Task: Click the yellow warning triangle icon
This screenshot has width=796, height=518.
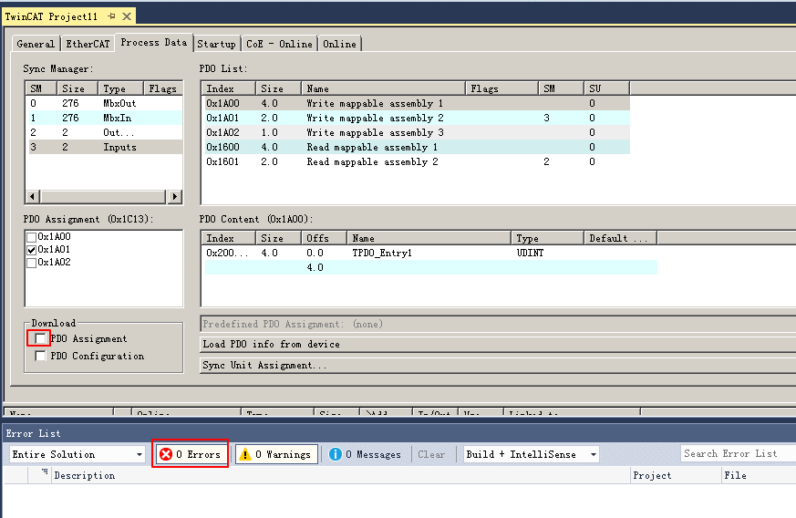Action: (x=245, y=454)
